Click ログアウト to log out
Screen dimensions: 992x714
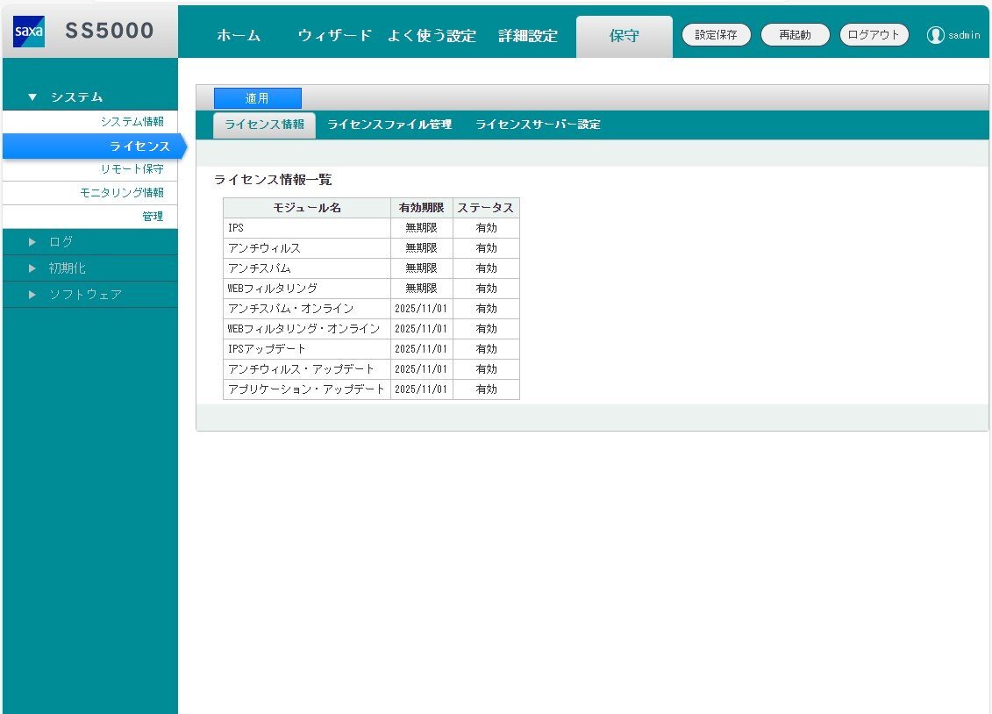(874, 34)
